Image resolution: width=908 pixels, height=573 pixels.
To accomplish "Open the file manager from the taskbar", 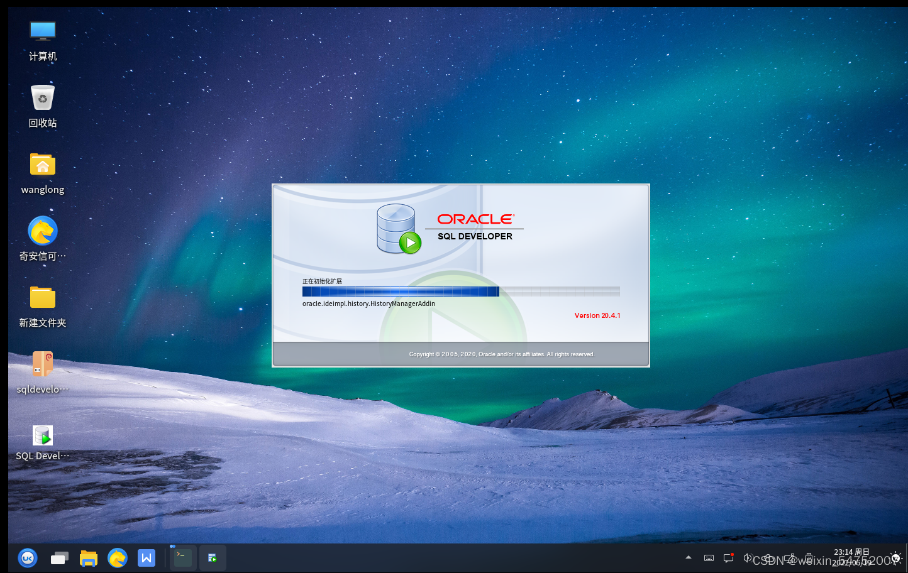I will coord(89,558).
